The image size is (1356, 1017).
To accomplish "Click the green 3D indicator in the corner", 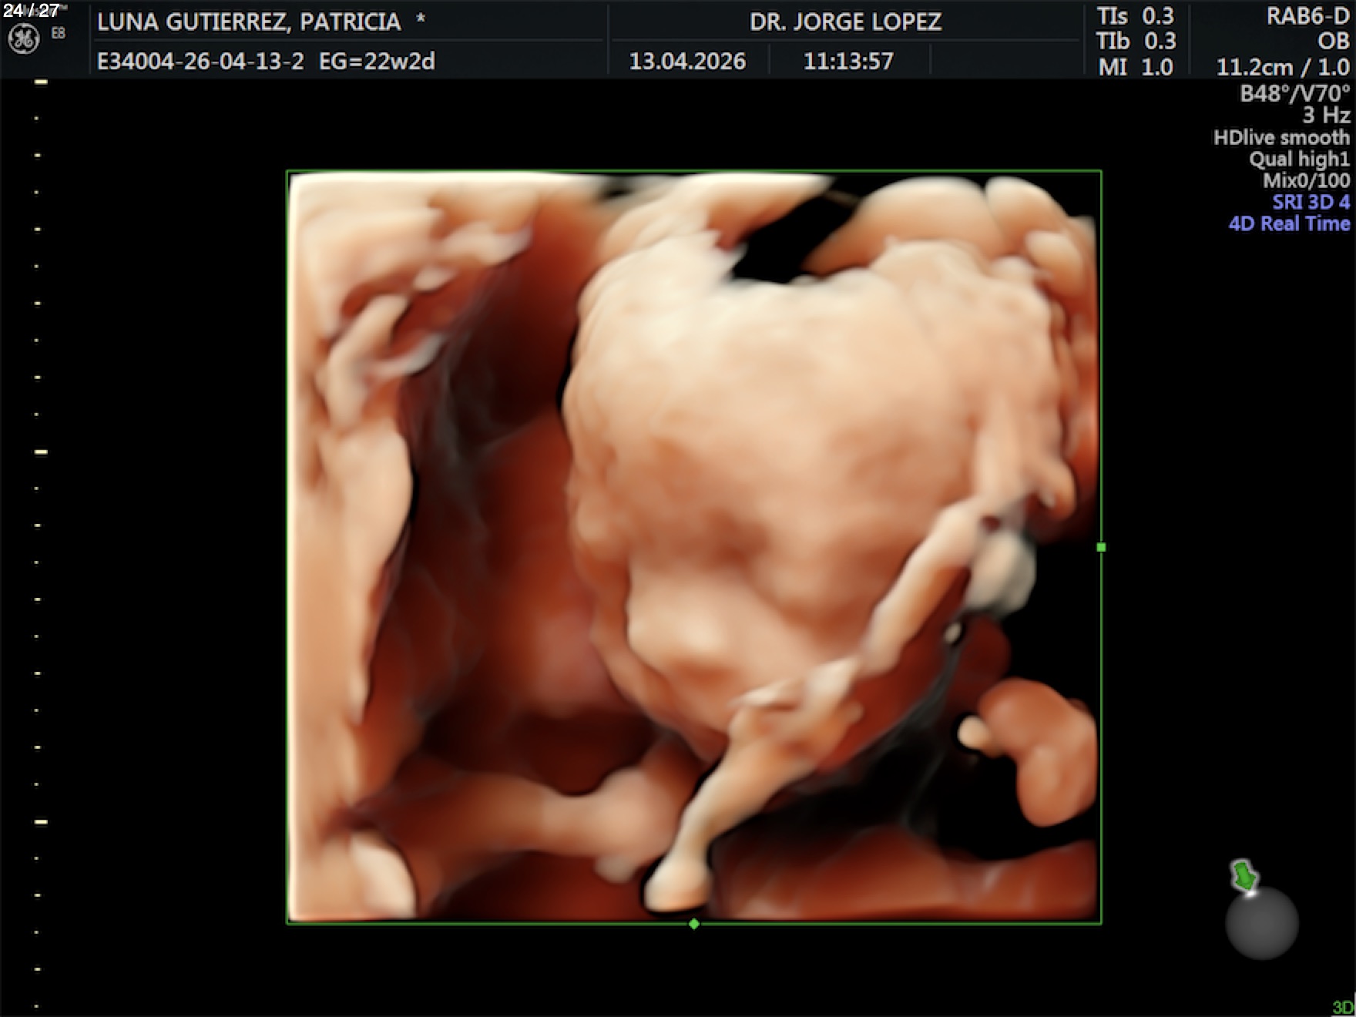I will click(1342, 1007).
